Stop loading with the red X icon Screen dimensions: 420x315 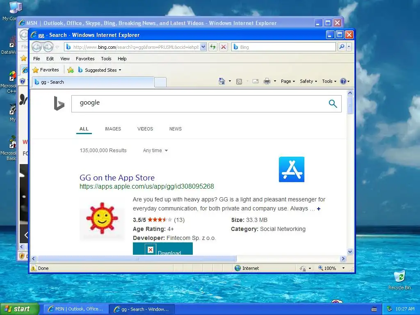(x=224, y=47)
